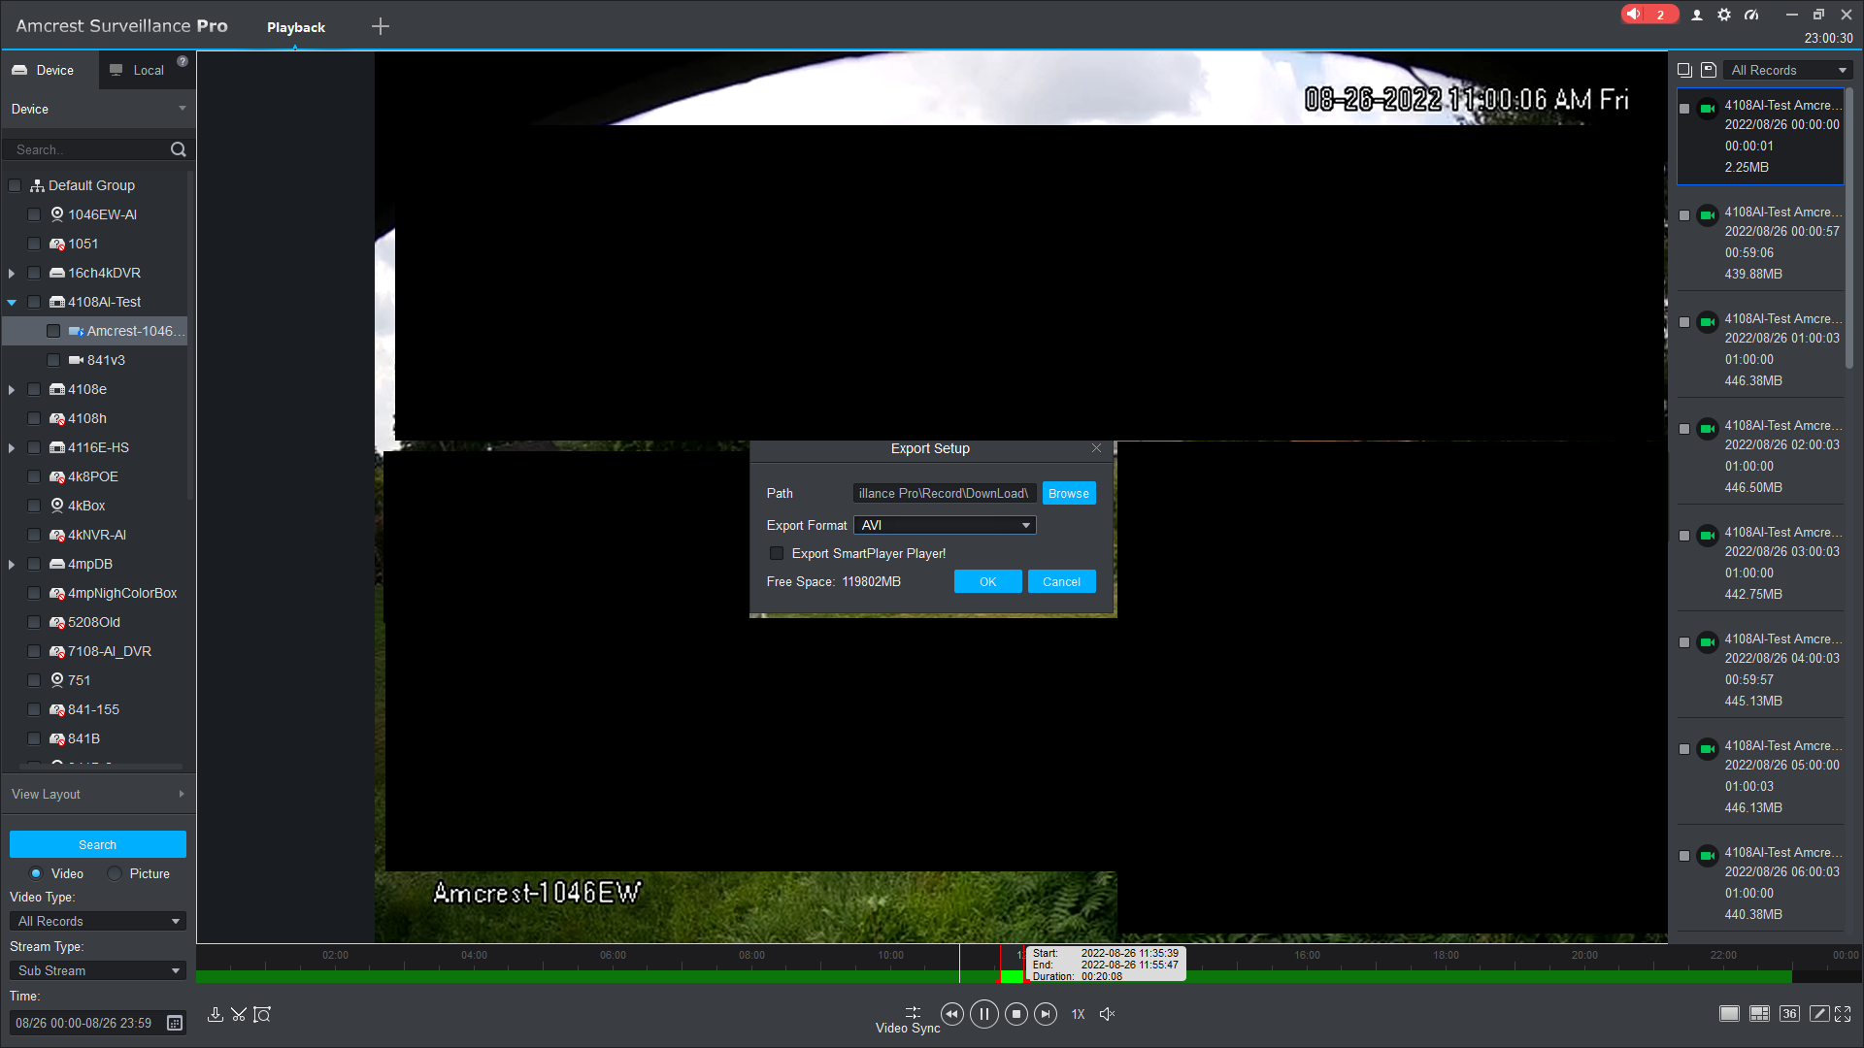Click the scissors clip tool

[239, 1015]
